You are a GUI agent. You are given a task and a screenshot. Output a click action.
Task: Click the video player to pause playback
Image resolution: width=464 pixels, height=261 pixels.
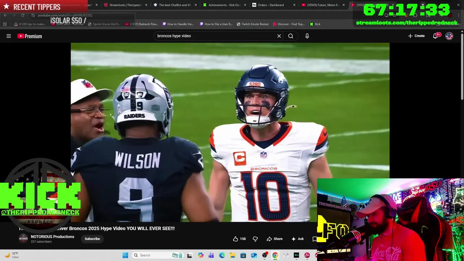tap(230, 132)
